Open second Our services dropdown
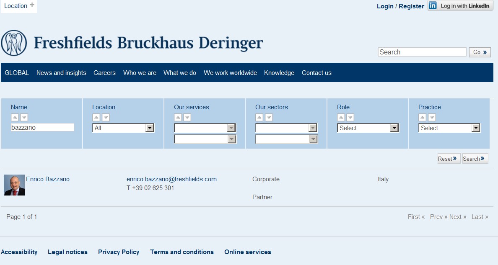Viewport: 498px width, 265px height. (205, 139)
